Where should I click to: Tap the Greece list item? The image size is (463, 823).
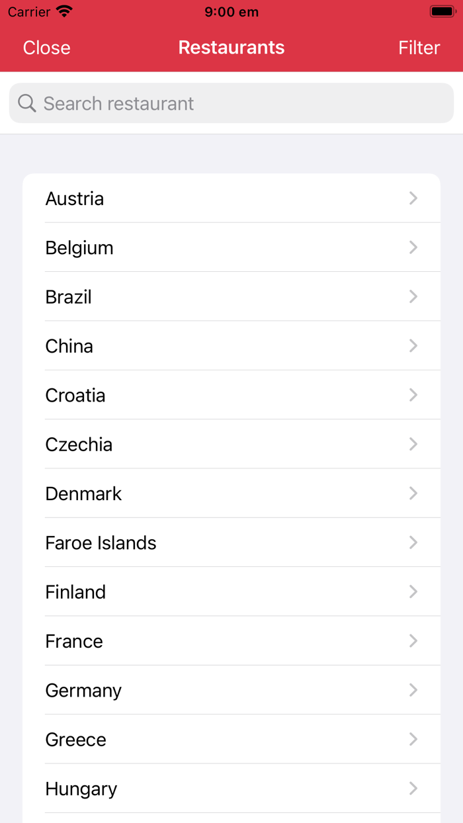coord(75,739)
